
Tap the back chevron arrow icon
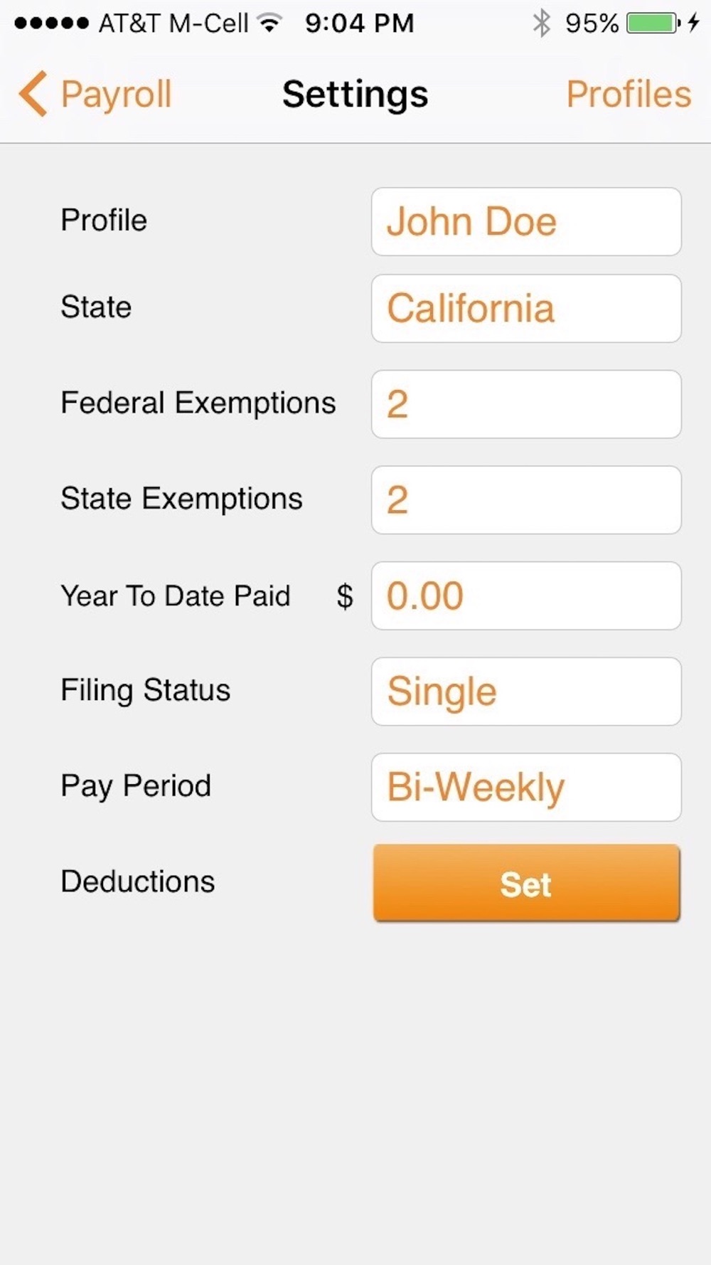click(33, 93)
